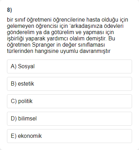Image resolution: width=139 pixels, height=150 pixels.
Task: Click the question's first line starting 'bir sınıf öğretmeni'
Action: [67, 20]
